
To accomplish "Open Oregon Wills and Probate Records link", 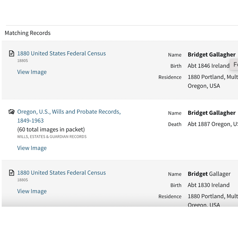I will click(x=69, y=116).
